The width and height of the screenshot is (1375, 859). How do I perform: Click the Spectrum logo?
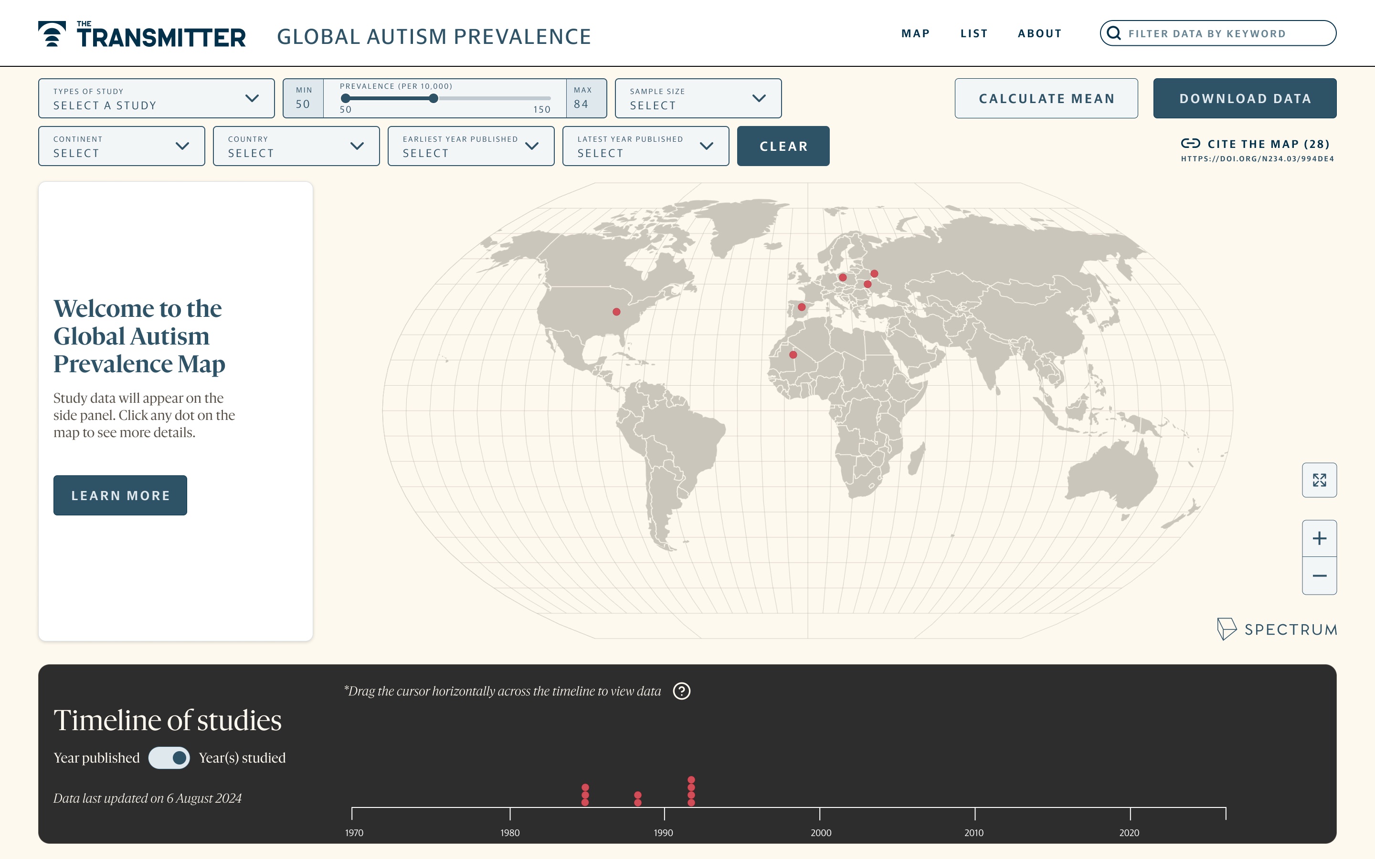click(x=1277, y=629)
